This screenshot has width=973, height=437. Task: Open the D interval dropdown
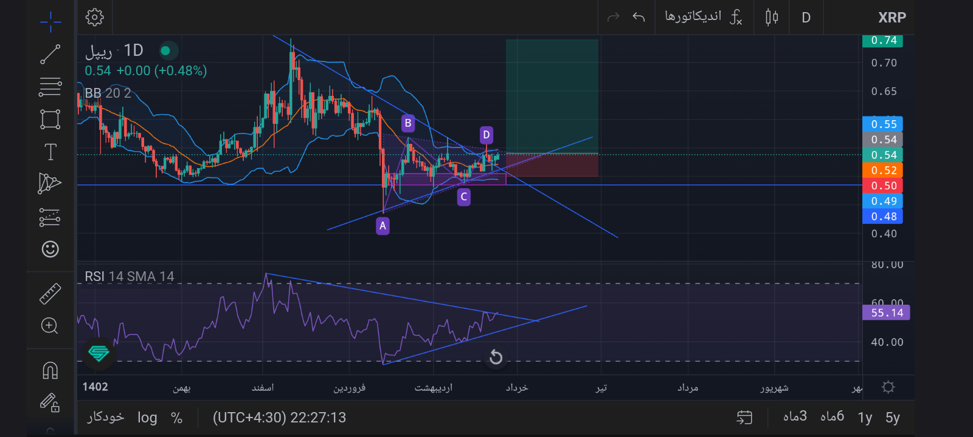pos(806,18)
